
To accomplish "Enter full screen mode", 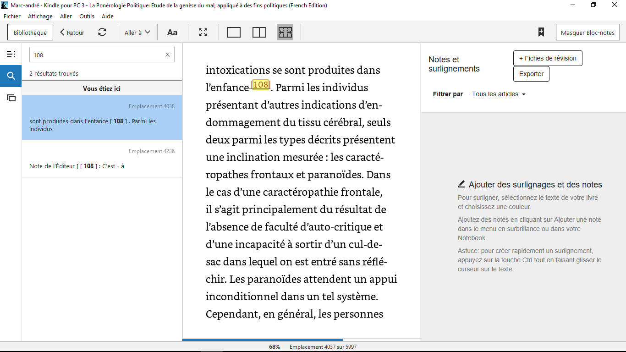I will tap(203, 33).
